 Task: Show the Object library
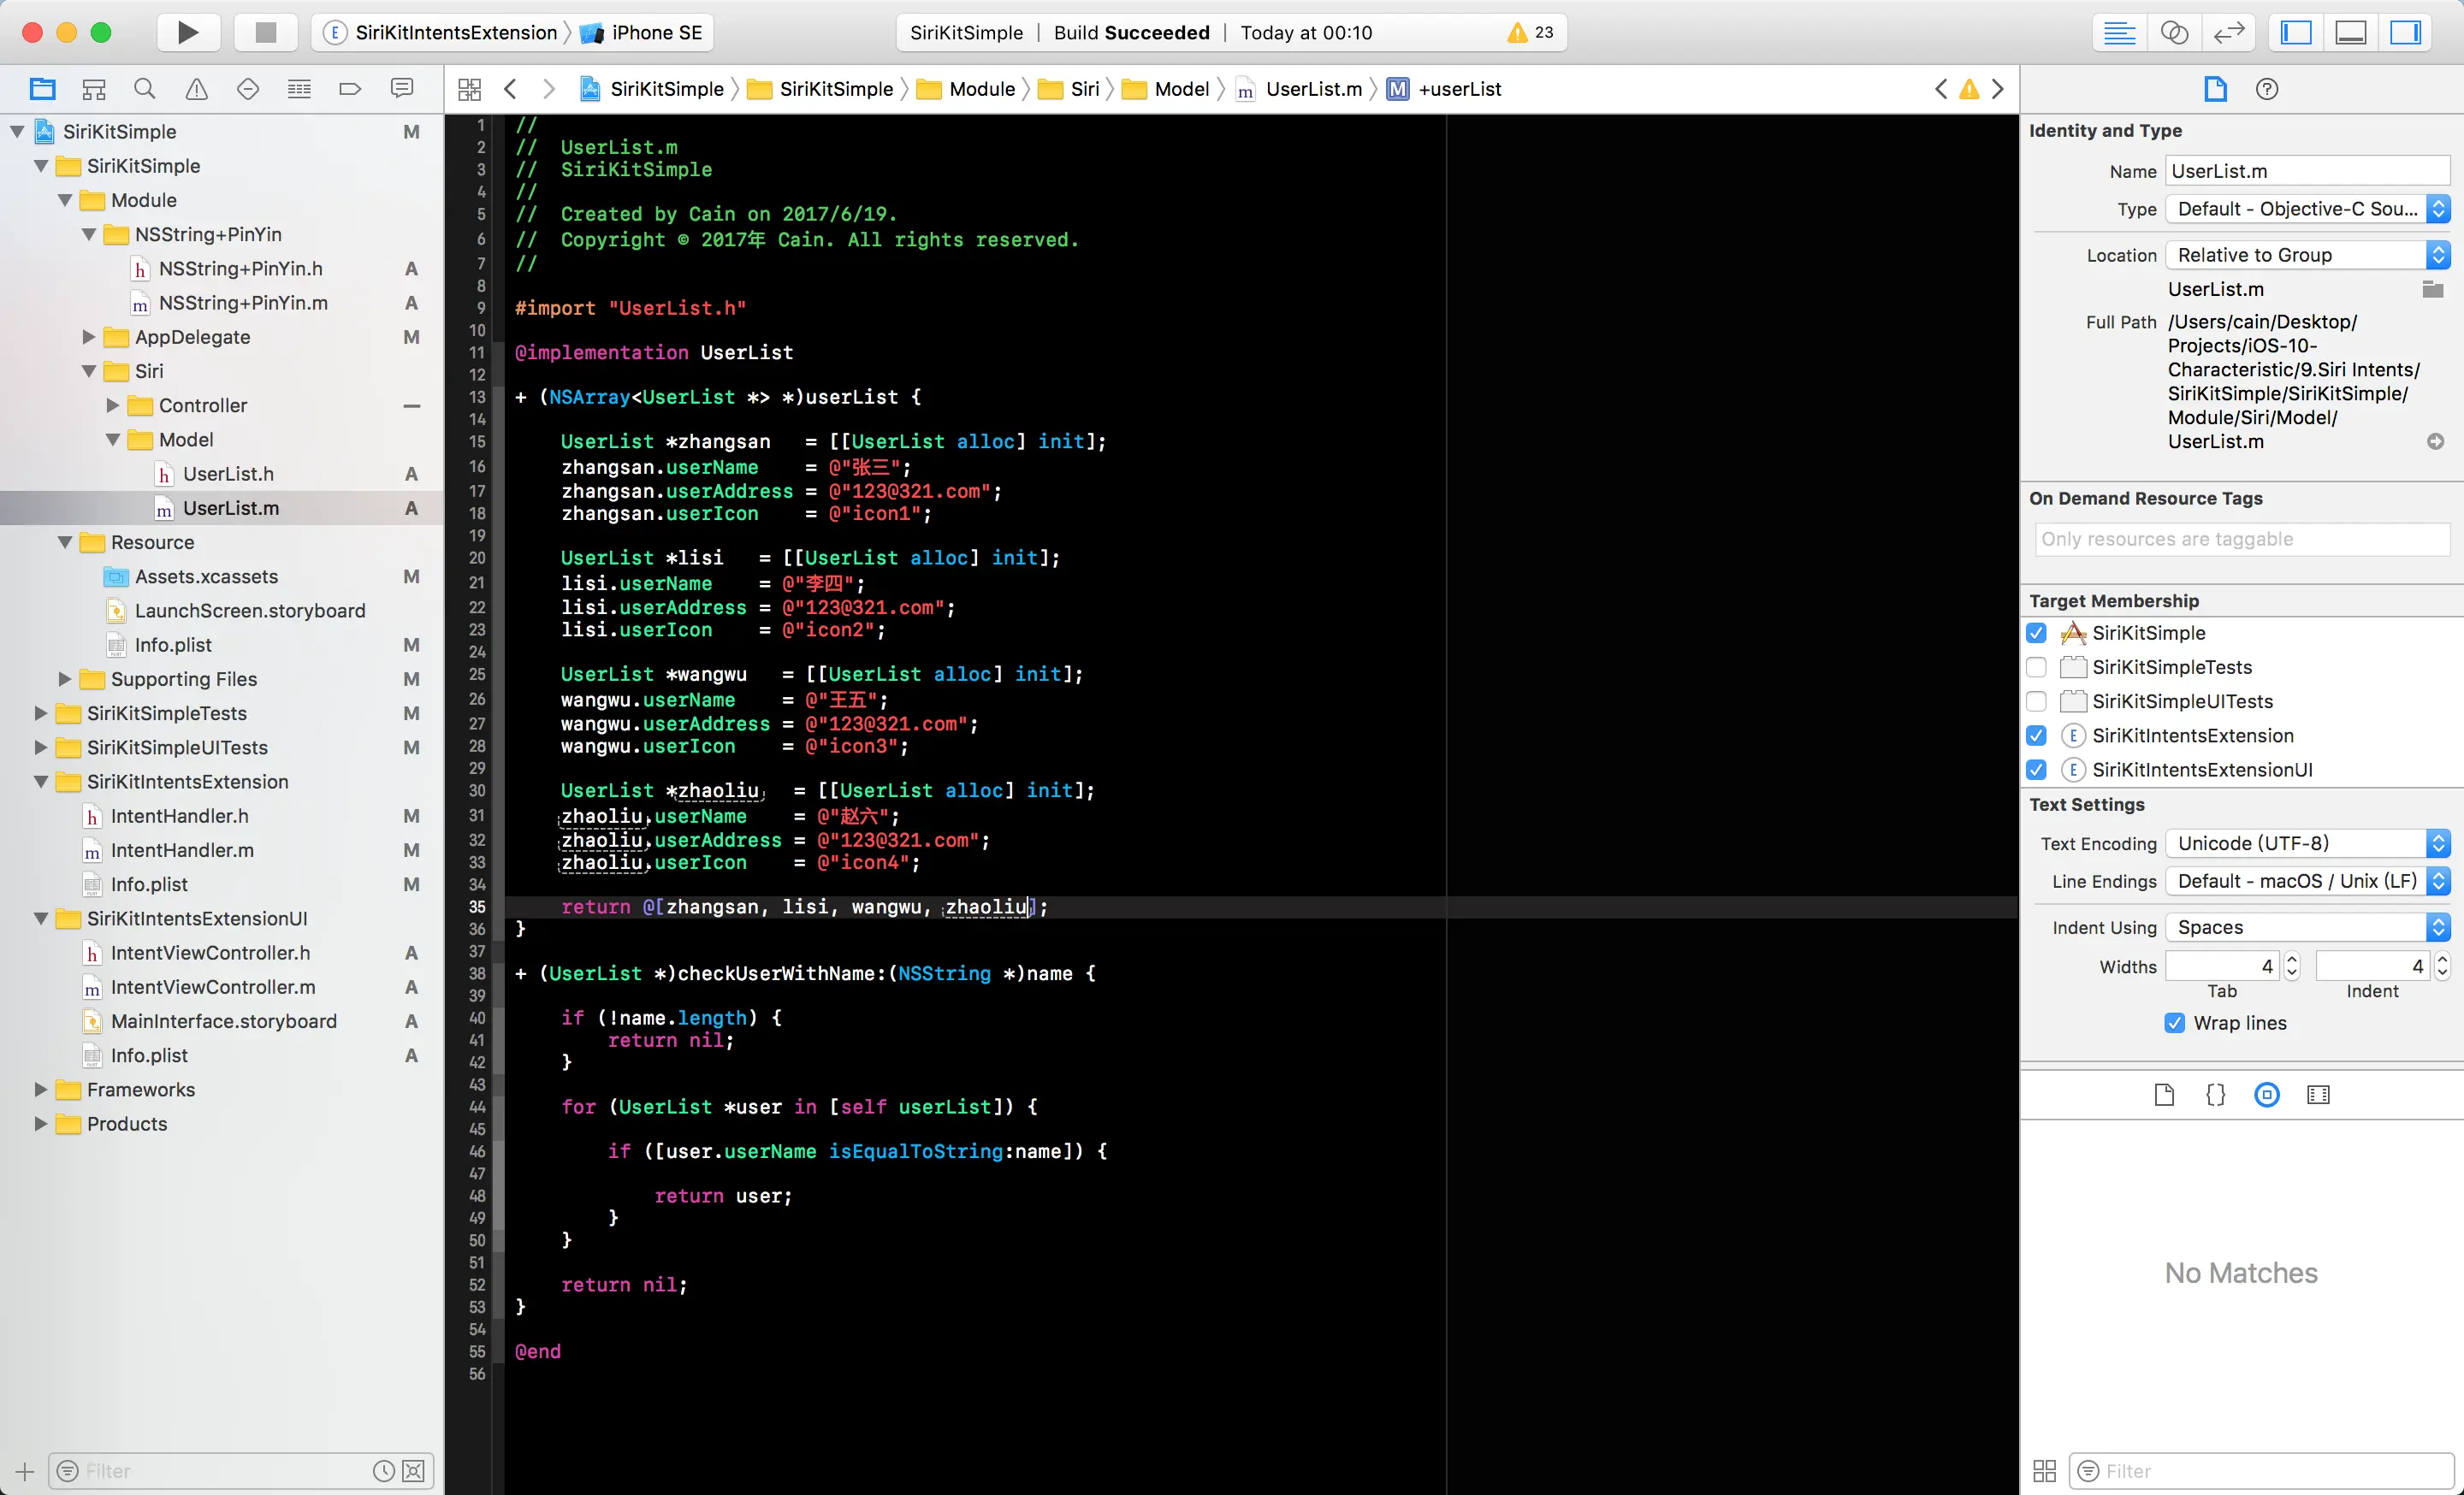click(2267, 1094)
